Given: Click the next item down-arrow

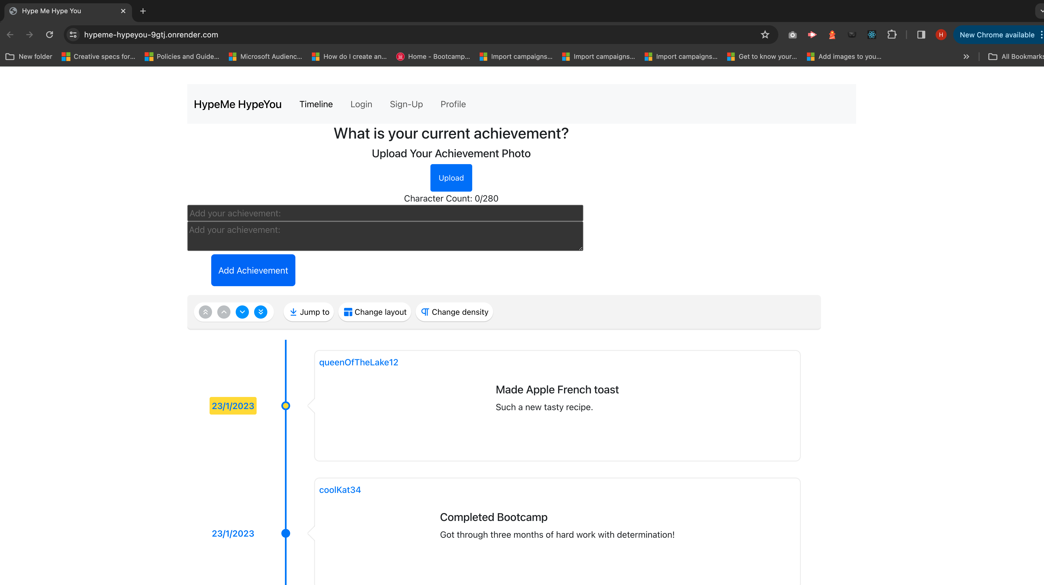Looking at the screenshot, I should click(242, 312).
